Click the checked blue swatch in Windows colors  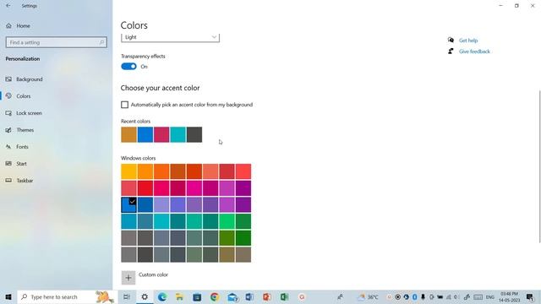coord(128,204)
